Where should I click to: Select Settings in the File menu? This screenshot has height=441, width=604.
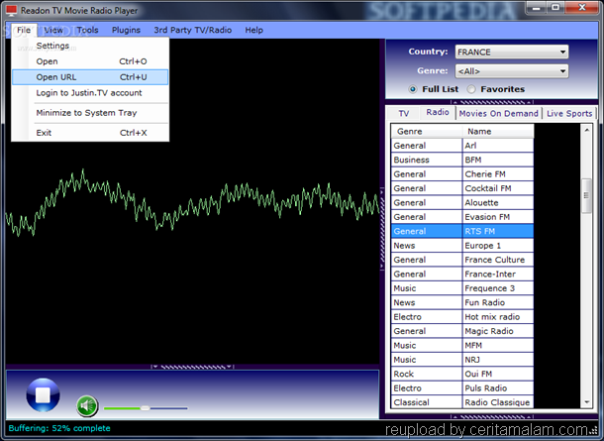pyautogui.click(x=52, y=46)
